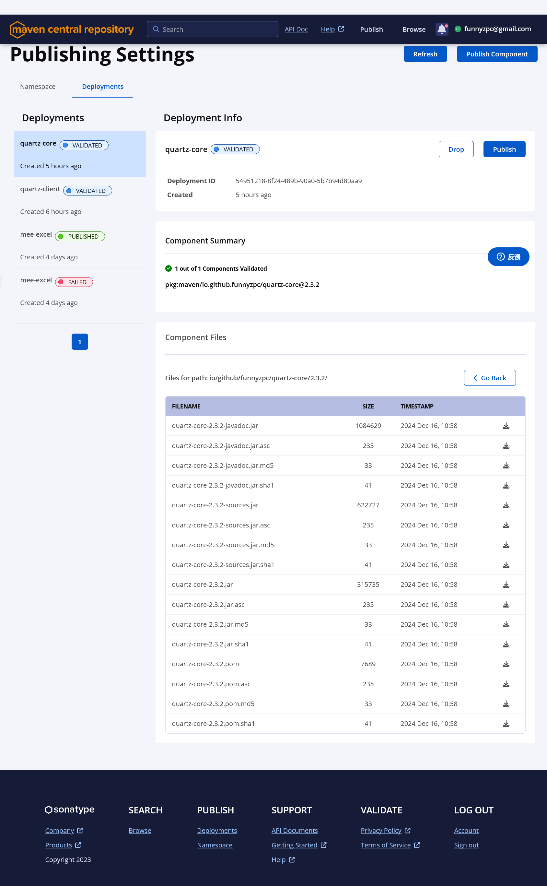This screenshot has width=547, height=886.
Task: Download quartz-core-2.3.2.pom file
Action: click(506, 664)
